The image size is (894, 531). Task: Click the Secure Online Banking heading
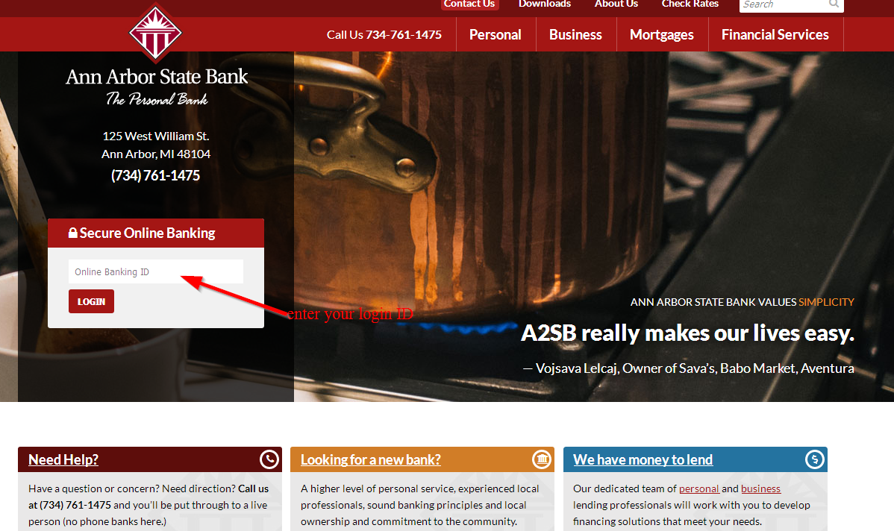pyautogui.click(x=147, y=233)
